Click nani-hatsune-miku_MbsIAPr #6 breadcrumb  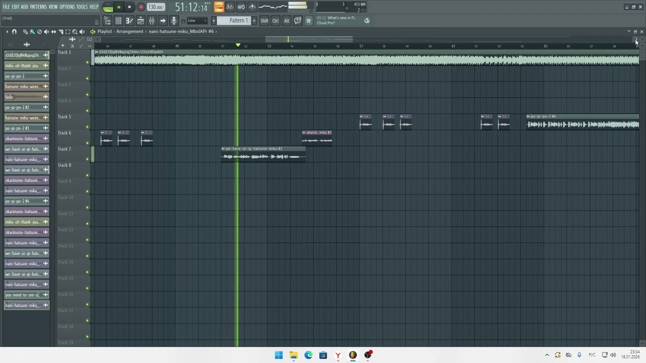click(x=181, y=31)
